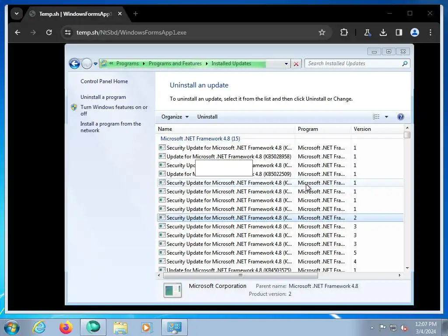Open address bar previous locations dropdown

coord(286,64)
